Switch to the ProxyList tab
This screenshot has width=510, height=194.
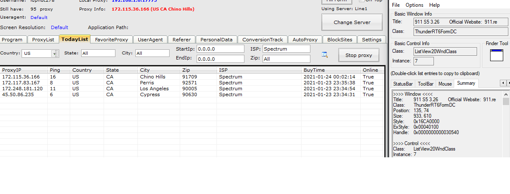(43, 40)
